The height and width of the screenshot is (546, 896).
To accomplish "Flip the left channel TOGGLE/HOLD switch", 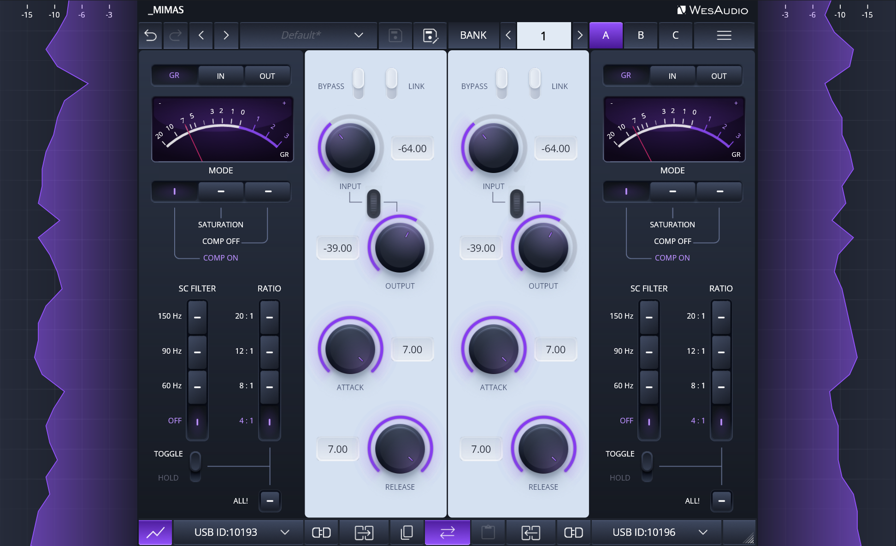I will (195, 466).
